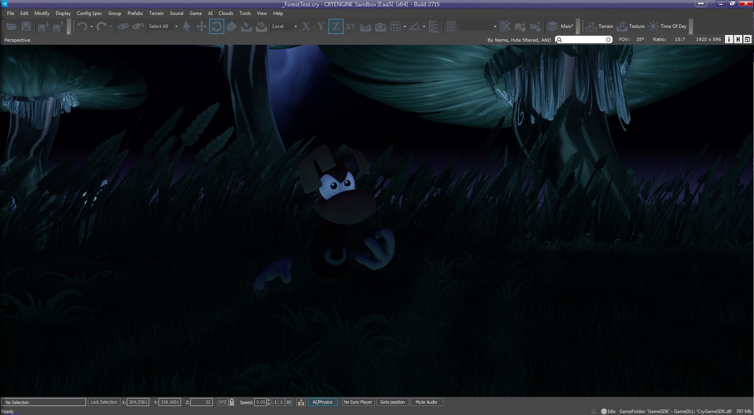This screenshot has width=754, height=415.
Task: Open the Main layers stack icon
Action: pos(552,26)
